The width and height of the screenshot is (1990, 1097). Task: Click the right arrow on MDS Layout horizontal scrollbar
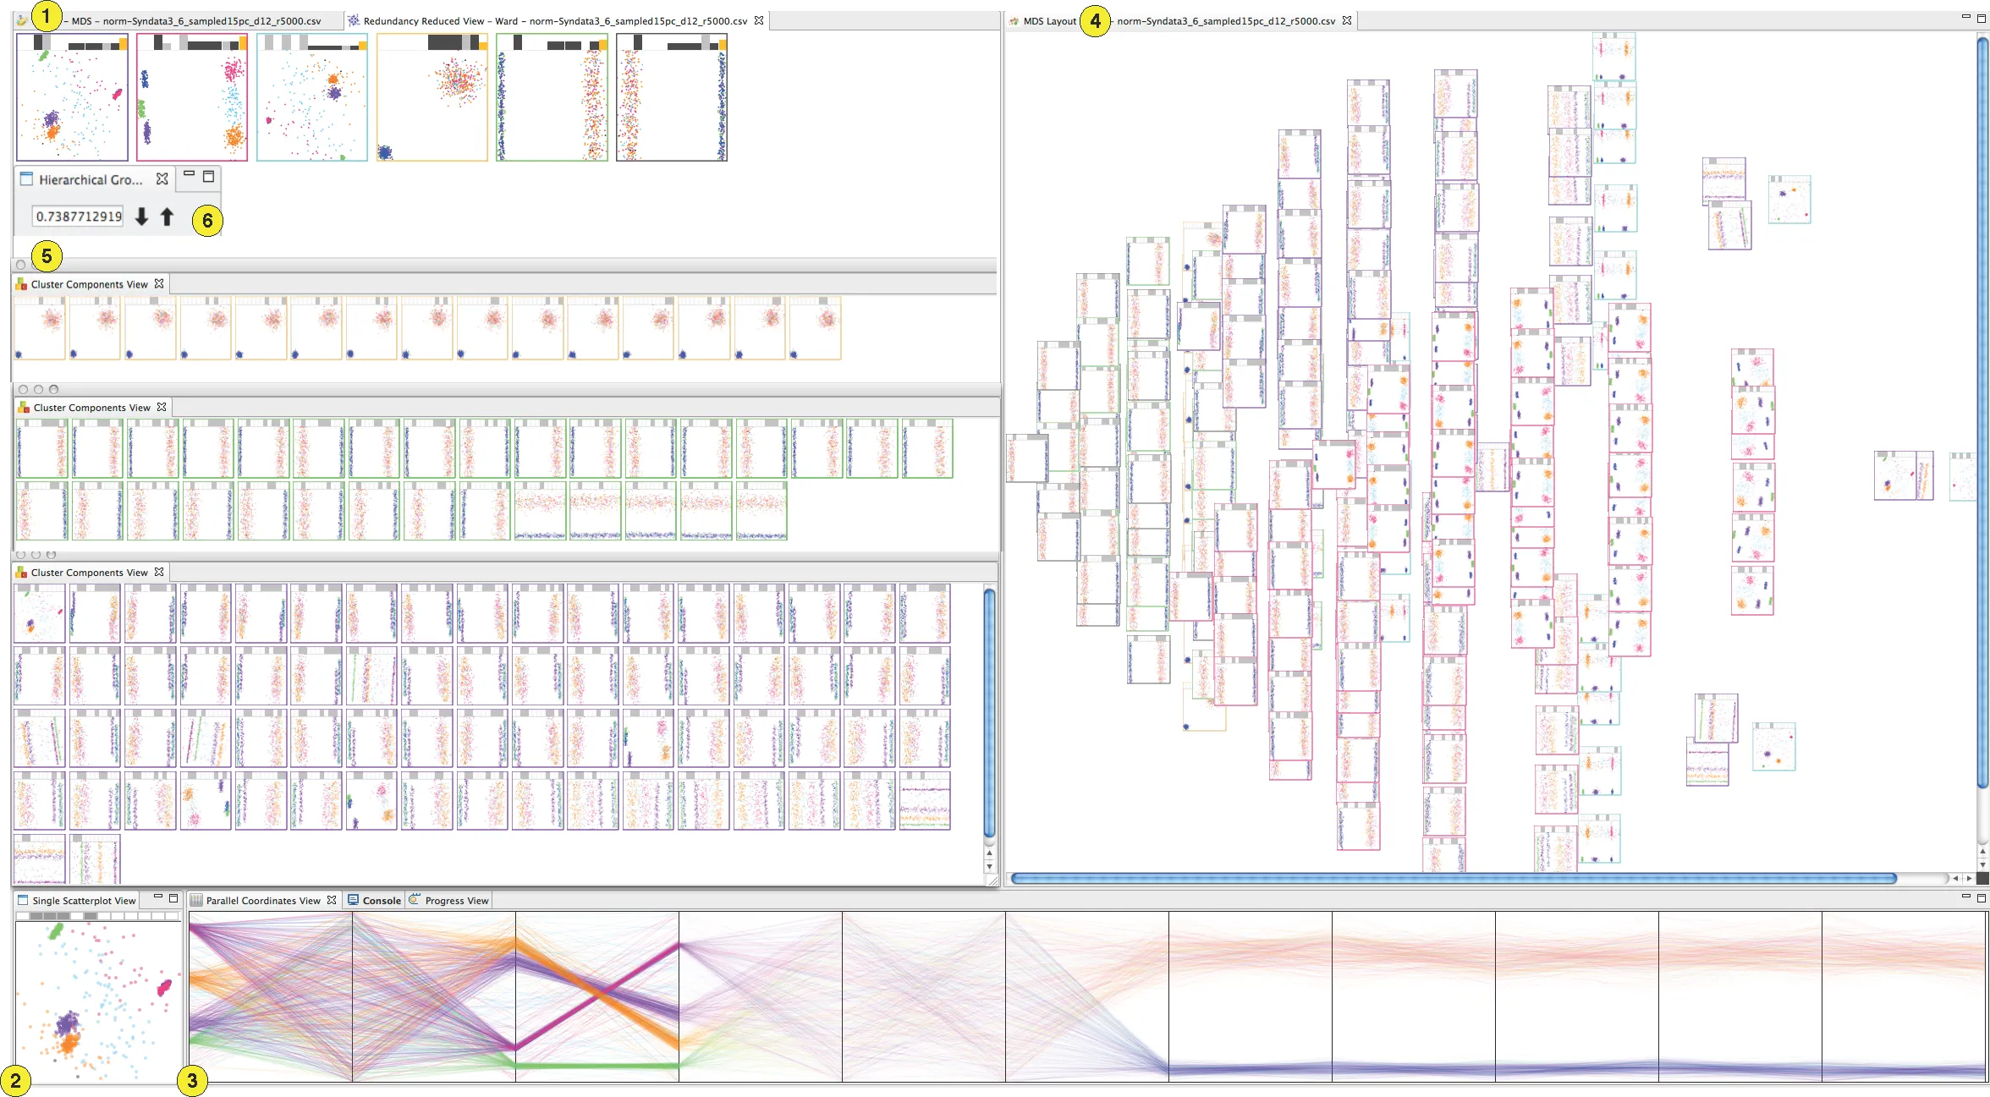point(1969,878)
